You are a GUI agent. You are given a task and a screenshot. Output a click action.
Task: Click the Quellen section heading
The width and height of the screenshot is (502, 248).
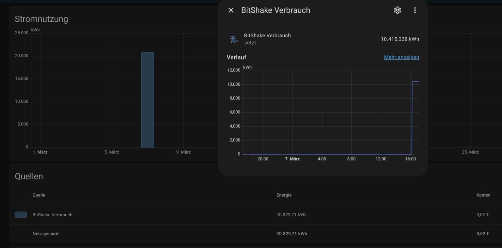[29, 176]
